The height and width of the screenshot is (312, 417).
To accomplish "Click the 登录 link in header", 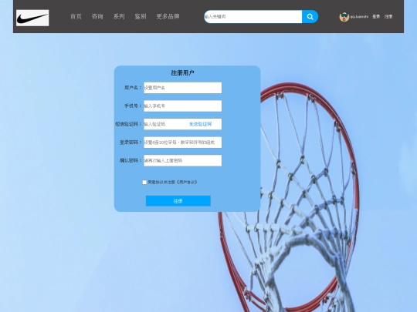I will (376, 17).
